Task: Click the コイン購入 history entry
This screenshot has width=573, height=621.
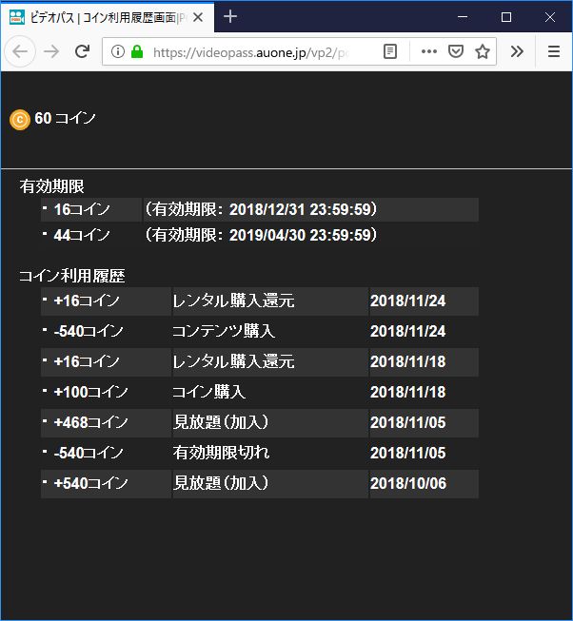Action: (208, 392)
